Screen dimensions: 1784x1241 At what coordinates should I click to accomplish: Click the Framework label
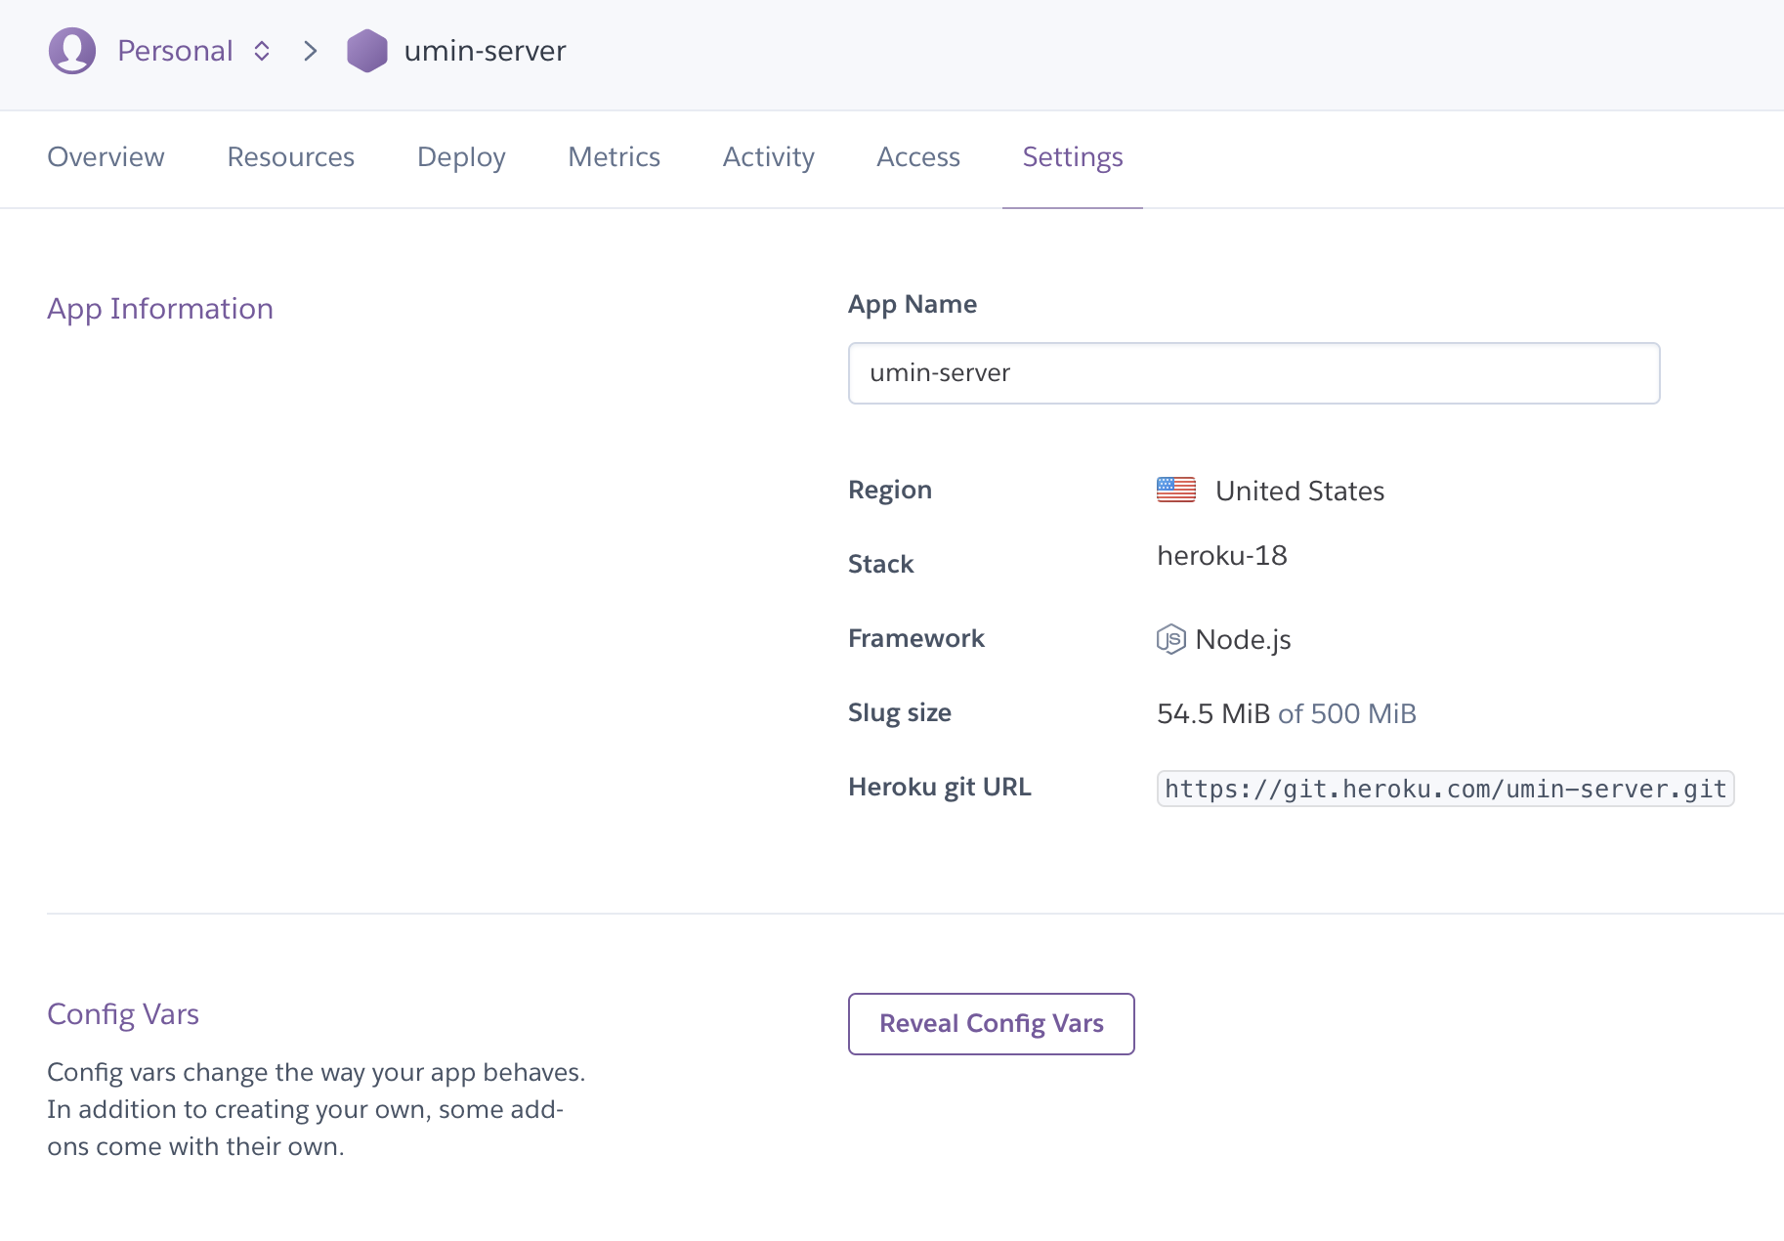click(915, 638)
